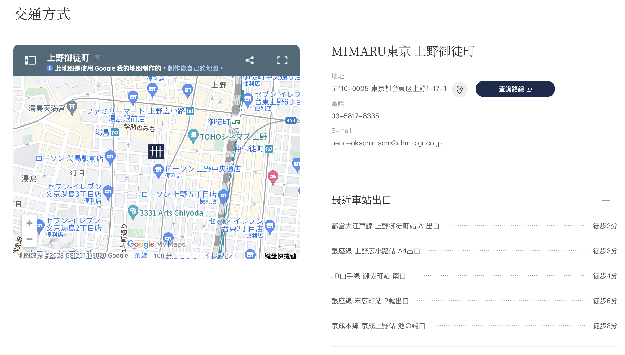This screenshot has height=355, width=625.
Task: Click the 京成本線 京成上野站 池の端口 row
Action: tap(474, 326)
